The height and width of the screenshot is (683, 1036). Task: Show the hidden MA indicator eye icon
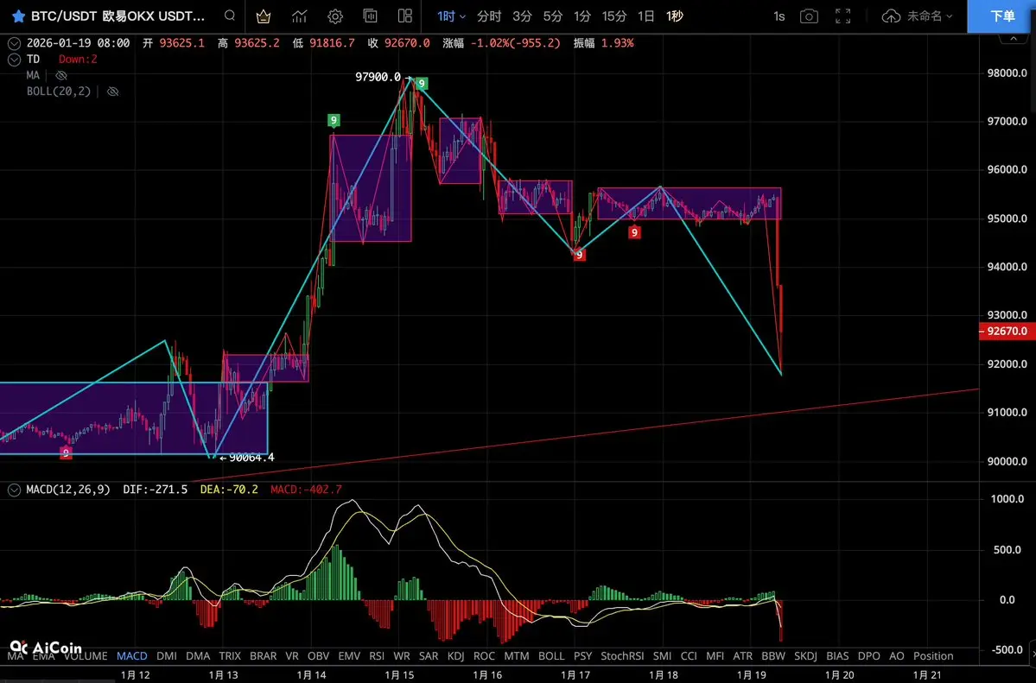point(60,75)
